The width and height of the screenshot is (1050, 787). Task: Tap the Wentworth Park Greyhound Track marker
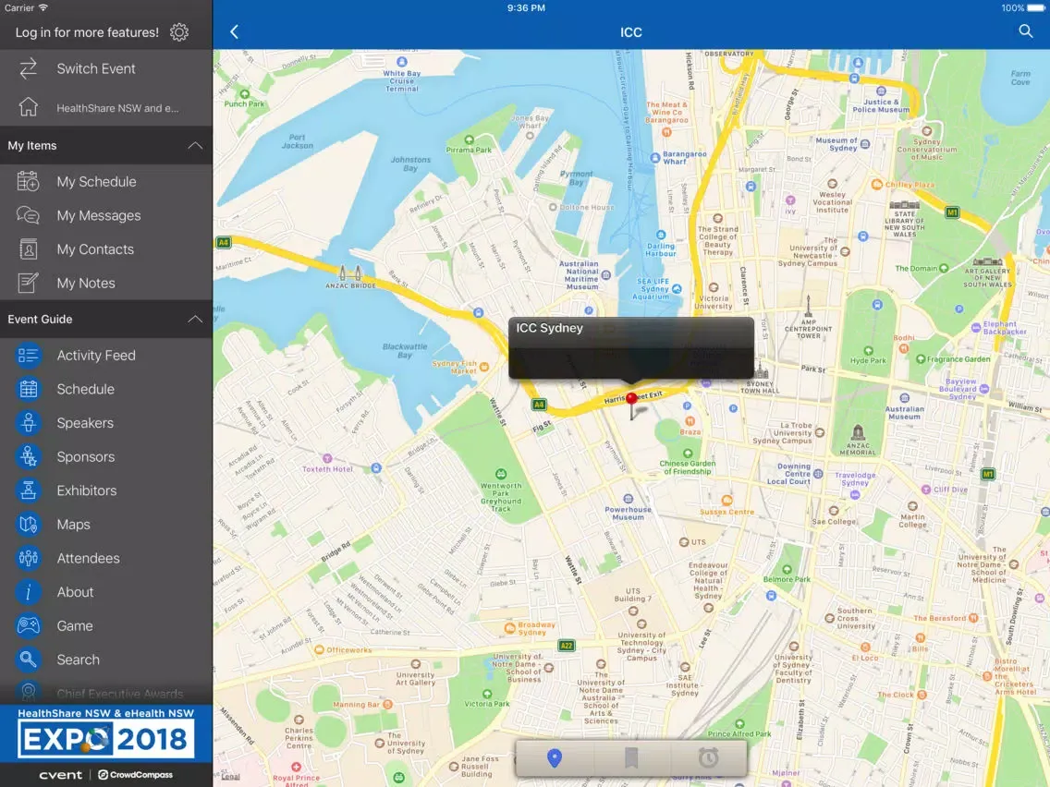click(500, 474)
